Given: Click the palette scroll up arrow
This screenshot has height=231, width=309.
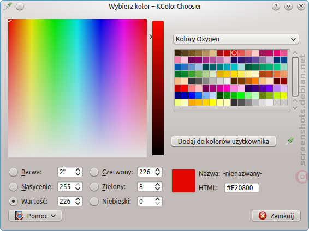Looking at the screenshot, I should pos(295,53).
